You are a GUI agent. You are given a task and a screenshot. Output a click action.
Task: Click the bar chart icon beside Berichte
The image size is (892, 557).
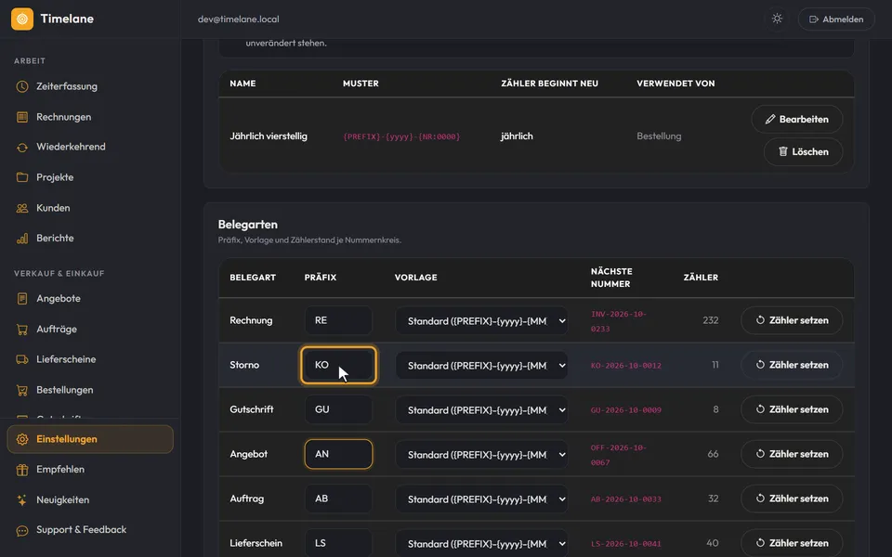(22, 239)
